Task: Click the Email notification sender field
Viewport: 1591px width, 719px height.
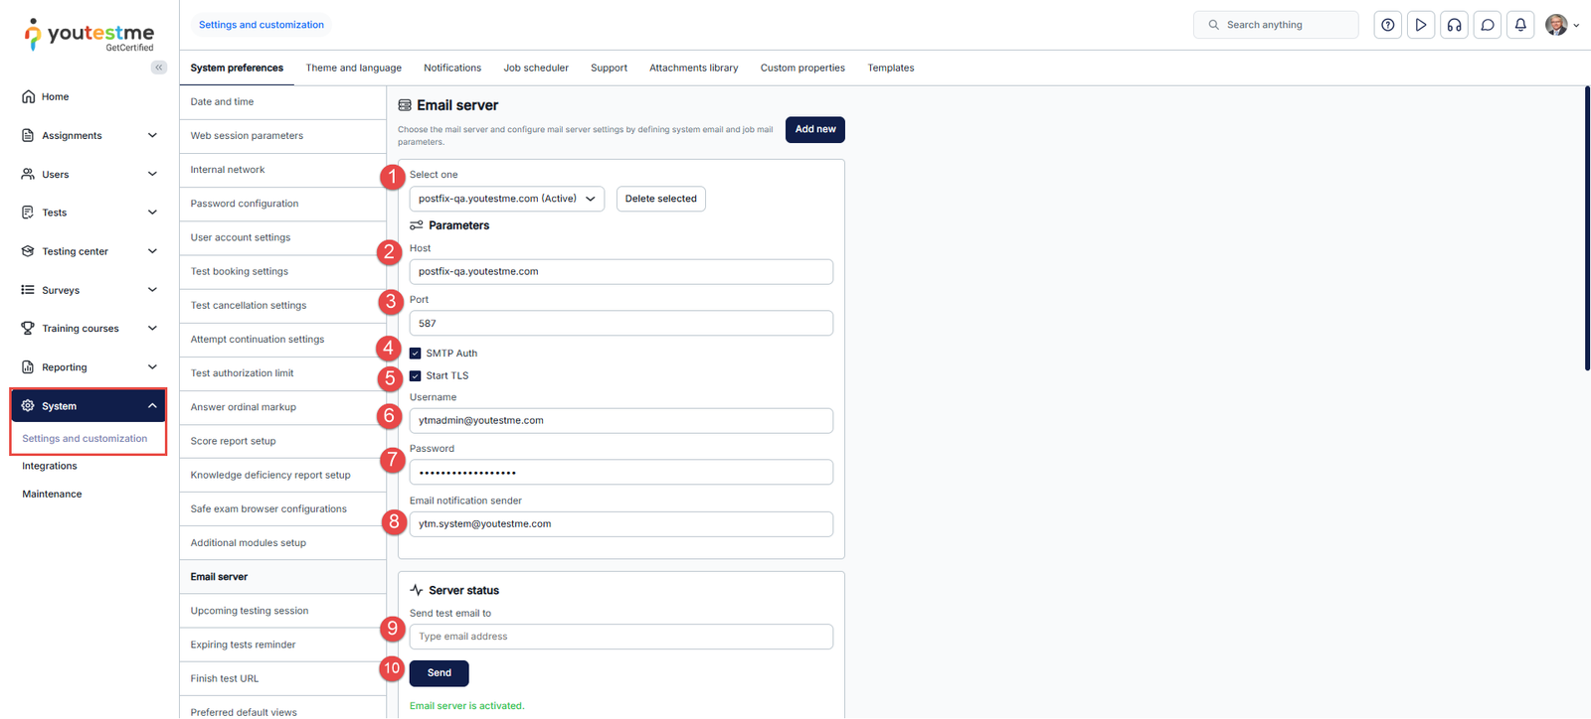Action: pos(621,524)
